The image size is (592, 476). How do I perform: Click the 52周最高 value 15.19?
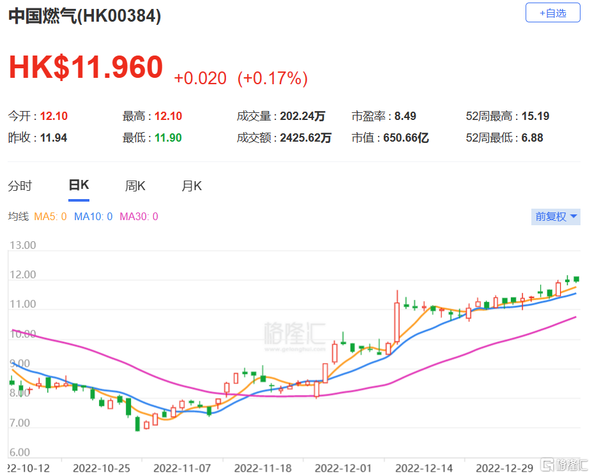click(535, 116)
